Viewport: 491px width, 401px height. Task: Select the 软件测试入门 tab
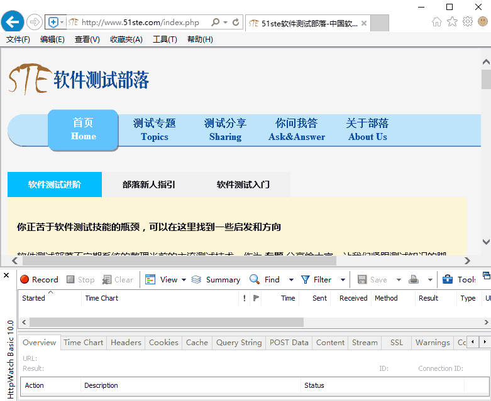[x=243, y=184]
